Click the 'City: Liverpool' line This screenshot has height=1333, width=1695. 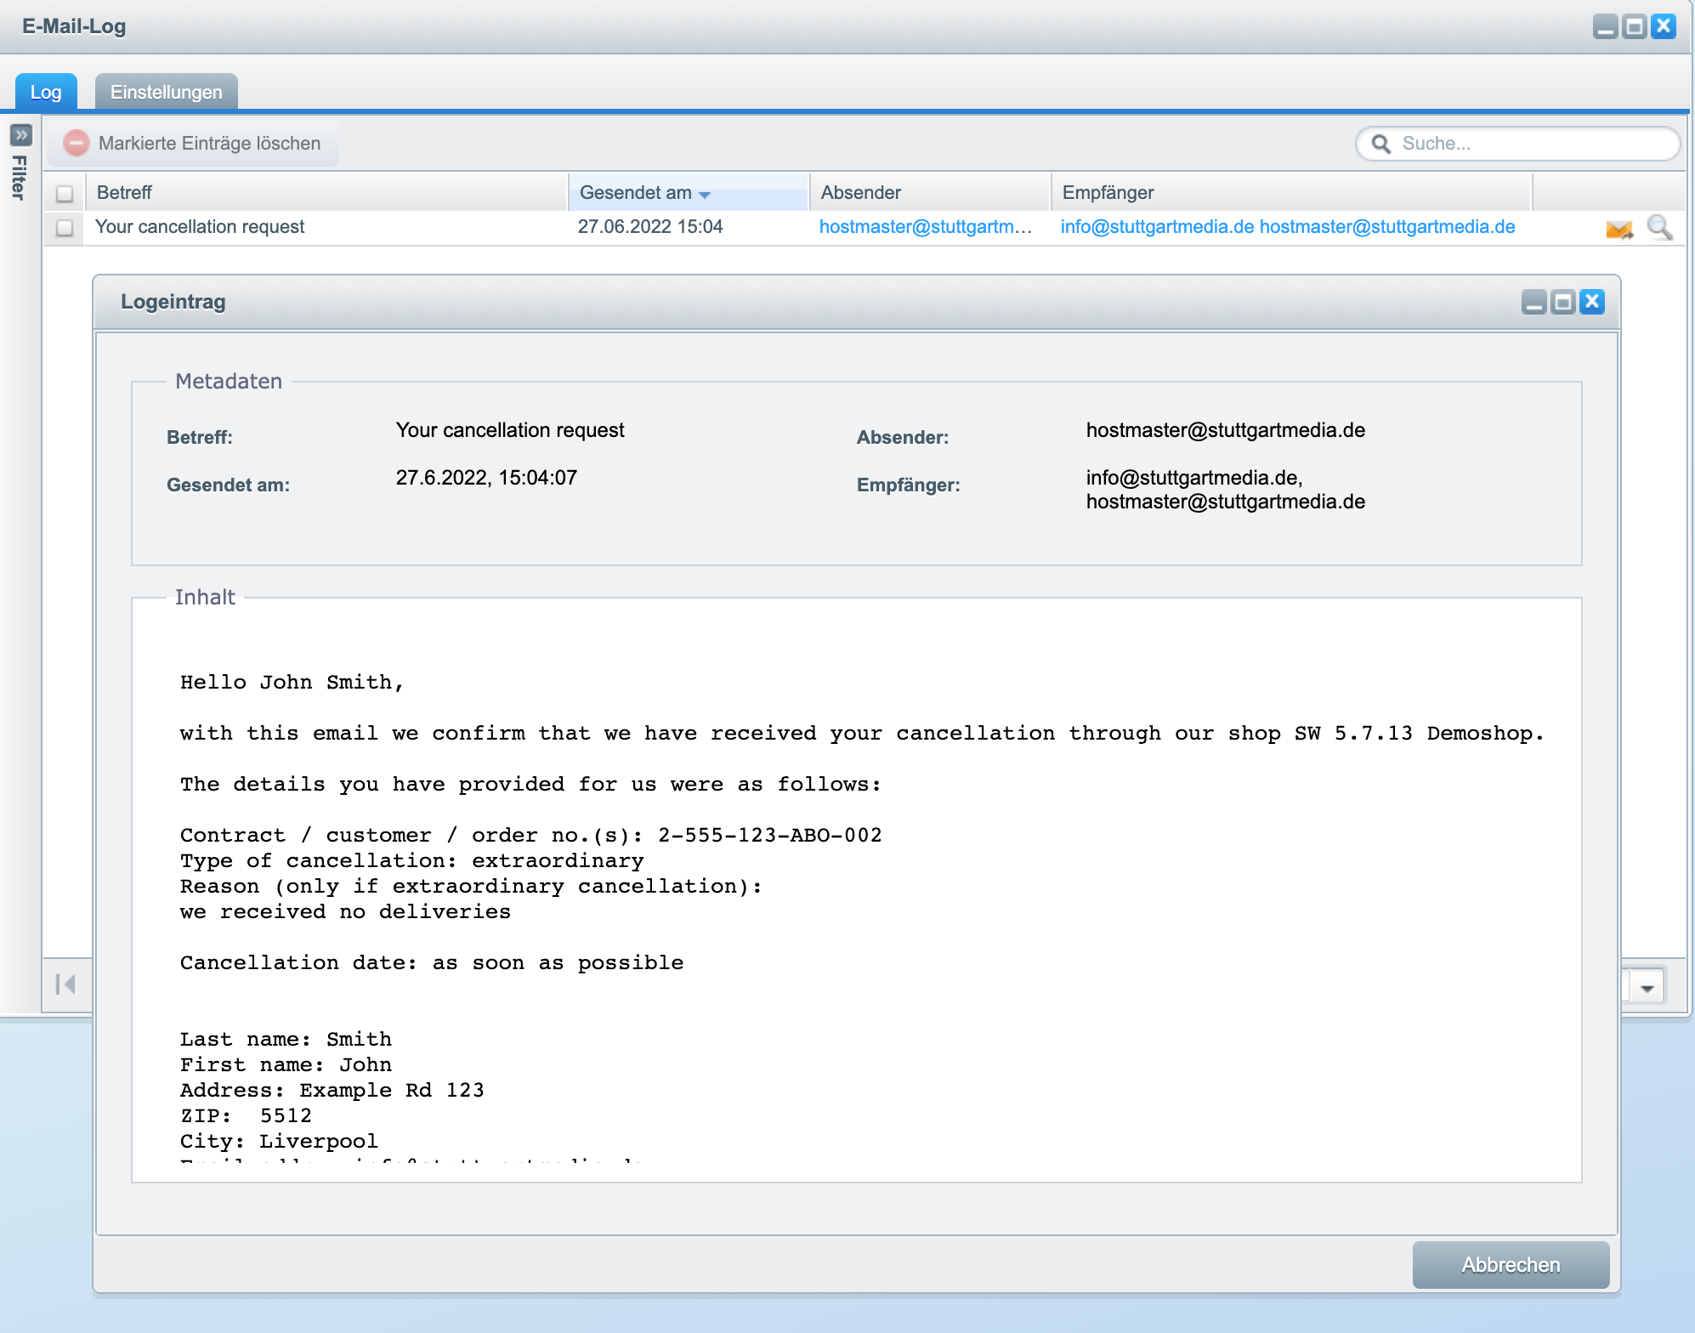(279, 1141)
